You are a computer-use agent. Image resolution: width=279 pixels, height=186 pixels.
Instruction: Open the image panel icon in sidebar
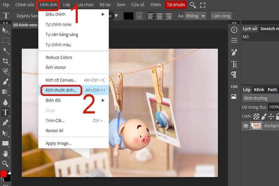[234, 96]
